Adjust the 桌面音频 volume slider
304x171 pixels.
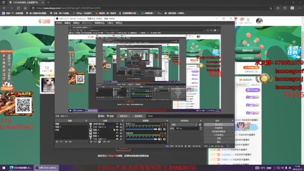click(x=141, y=139)
